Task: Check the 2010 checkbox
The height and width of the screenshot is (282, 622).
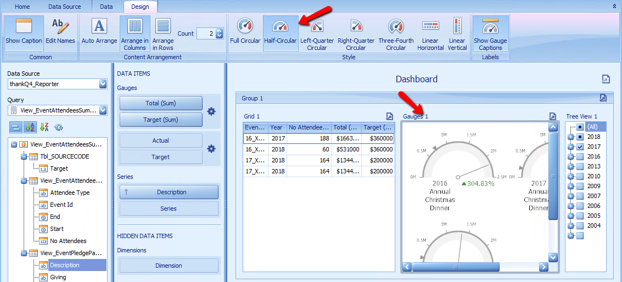Action: pos(580,177)
